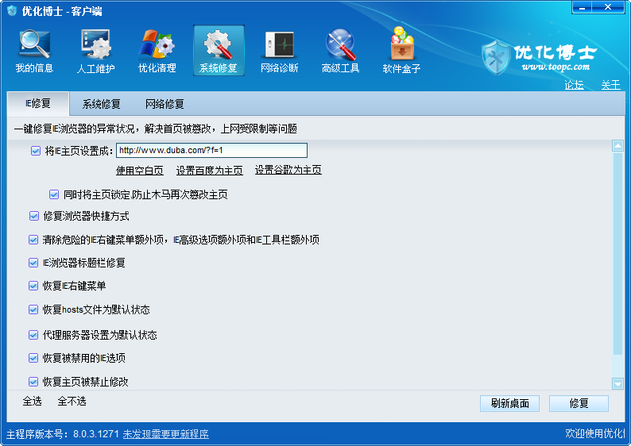Switch to the 系统修复 sub-tab
This screenshot has height=446, width=631.
pyautogui.click(x=102, y=104)
